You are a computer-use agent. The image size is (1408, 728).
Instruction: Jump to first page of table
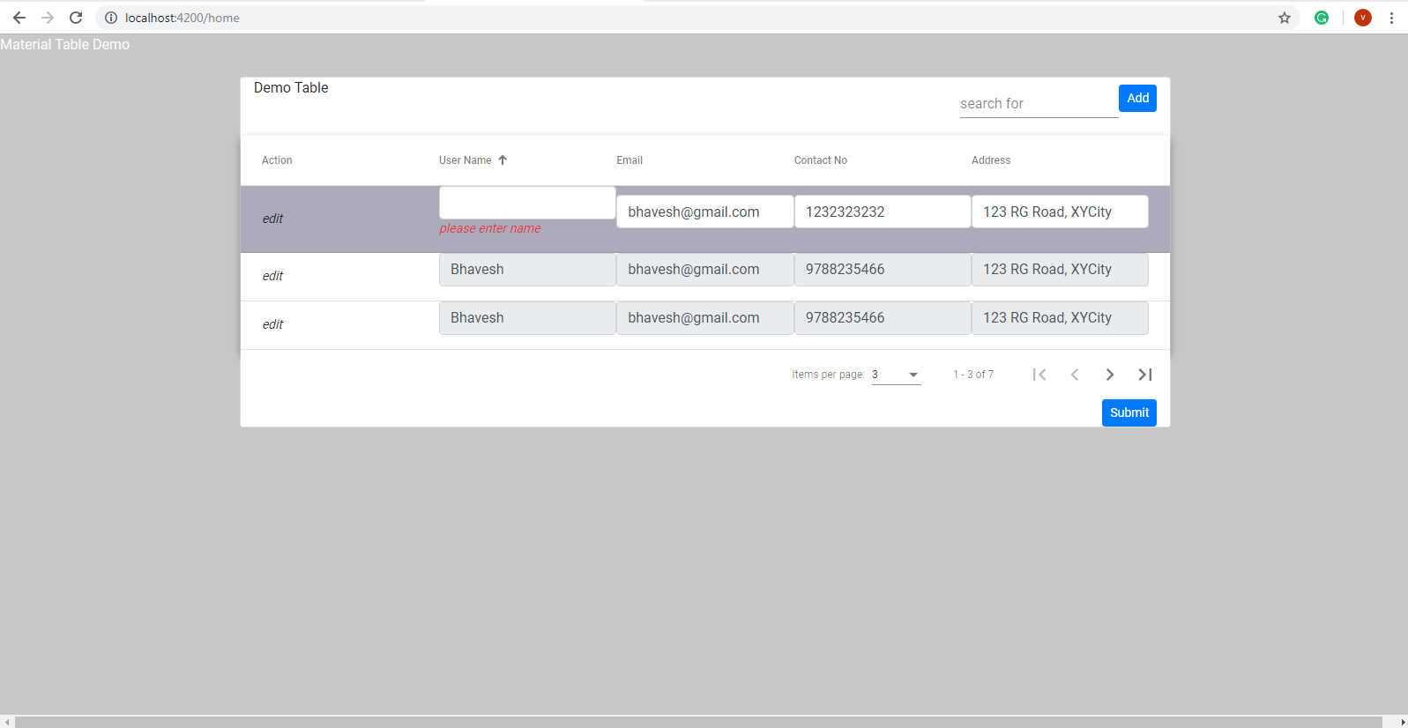coord(1039,375)
